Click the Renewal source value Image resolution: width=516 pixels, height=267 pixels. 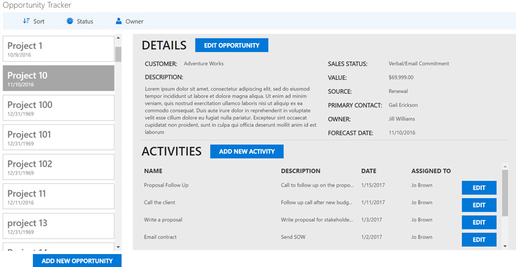(x=398, y=91)
